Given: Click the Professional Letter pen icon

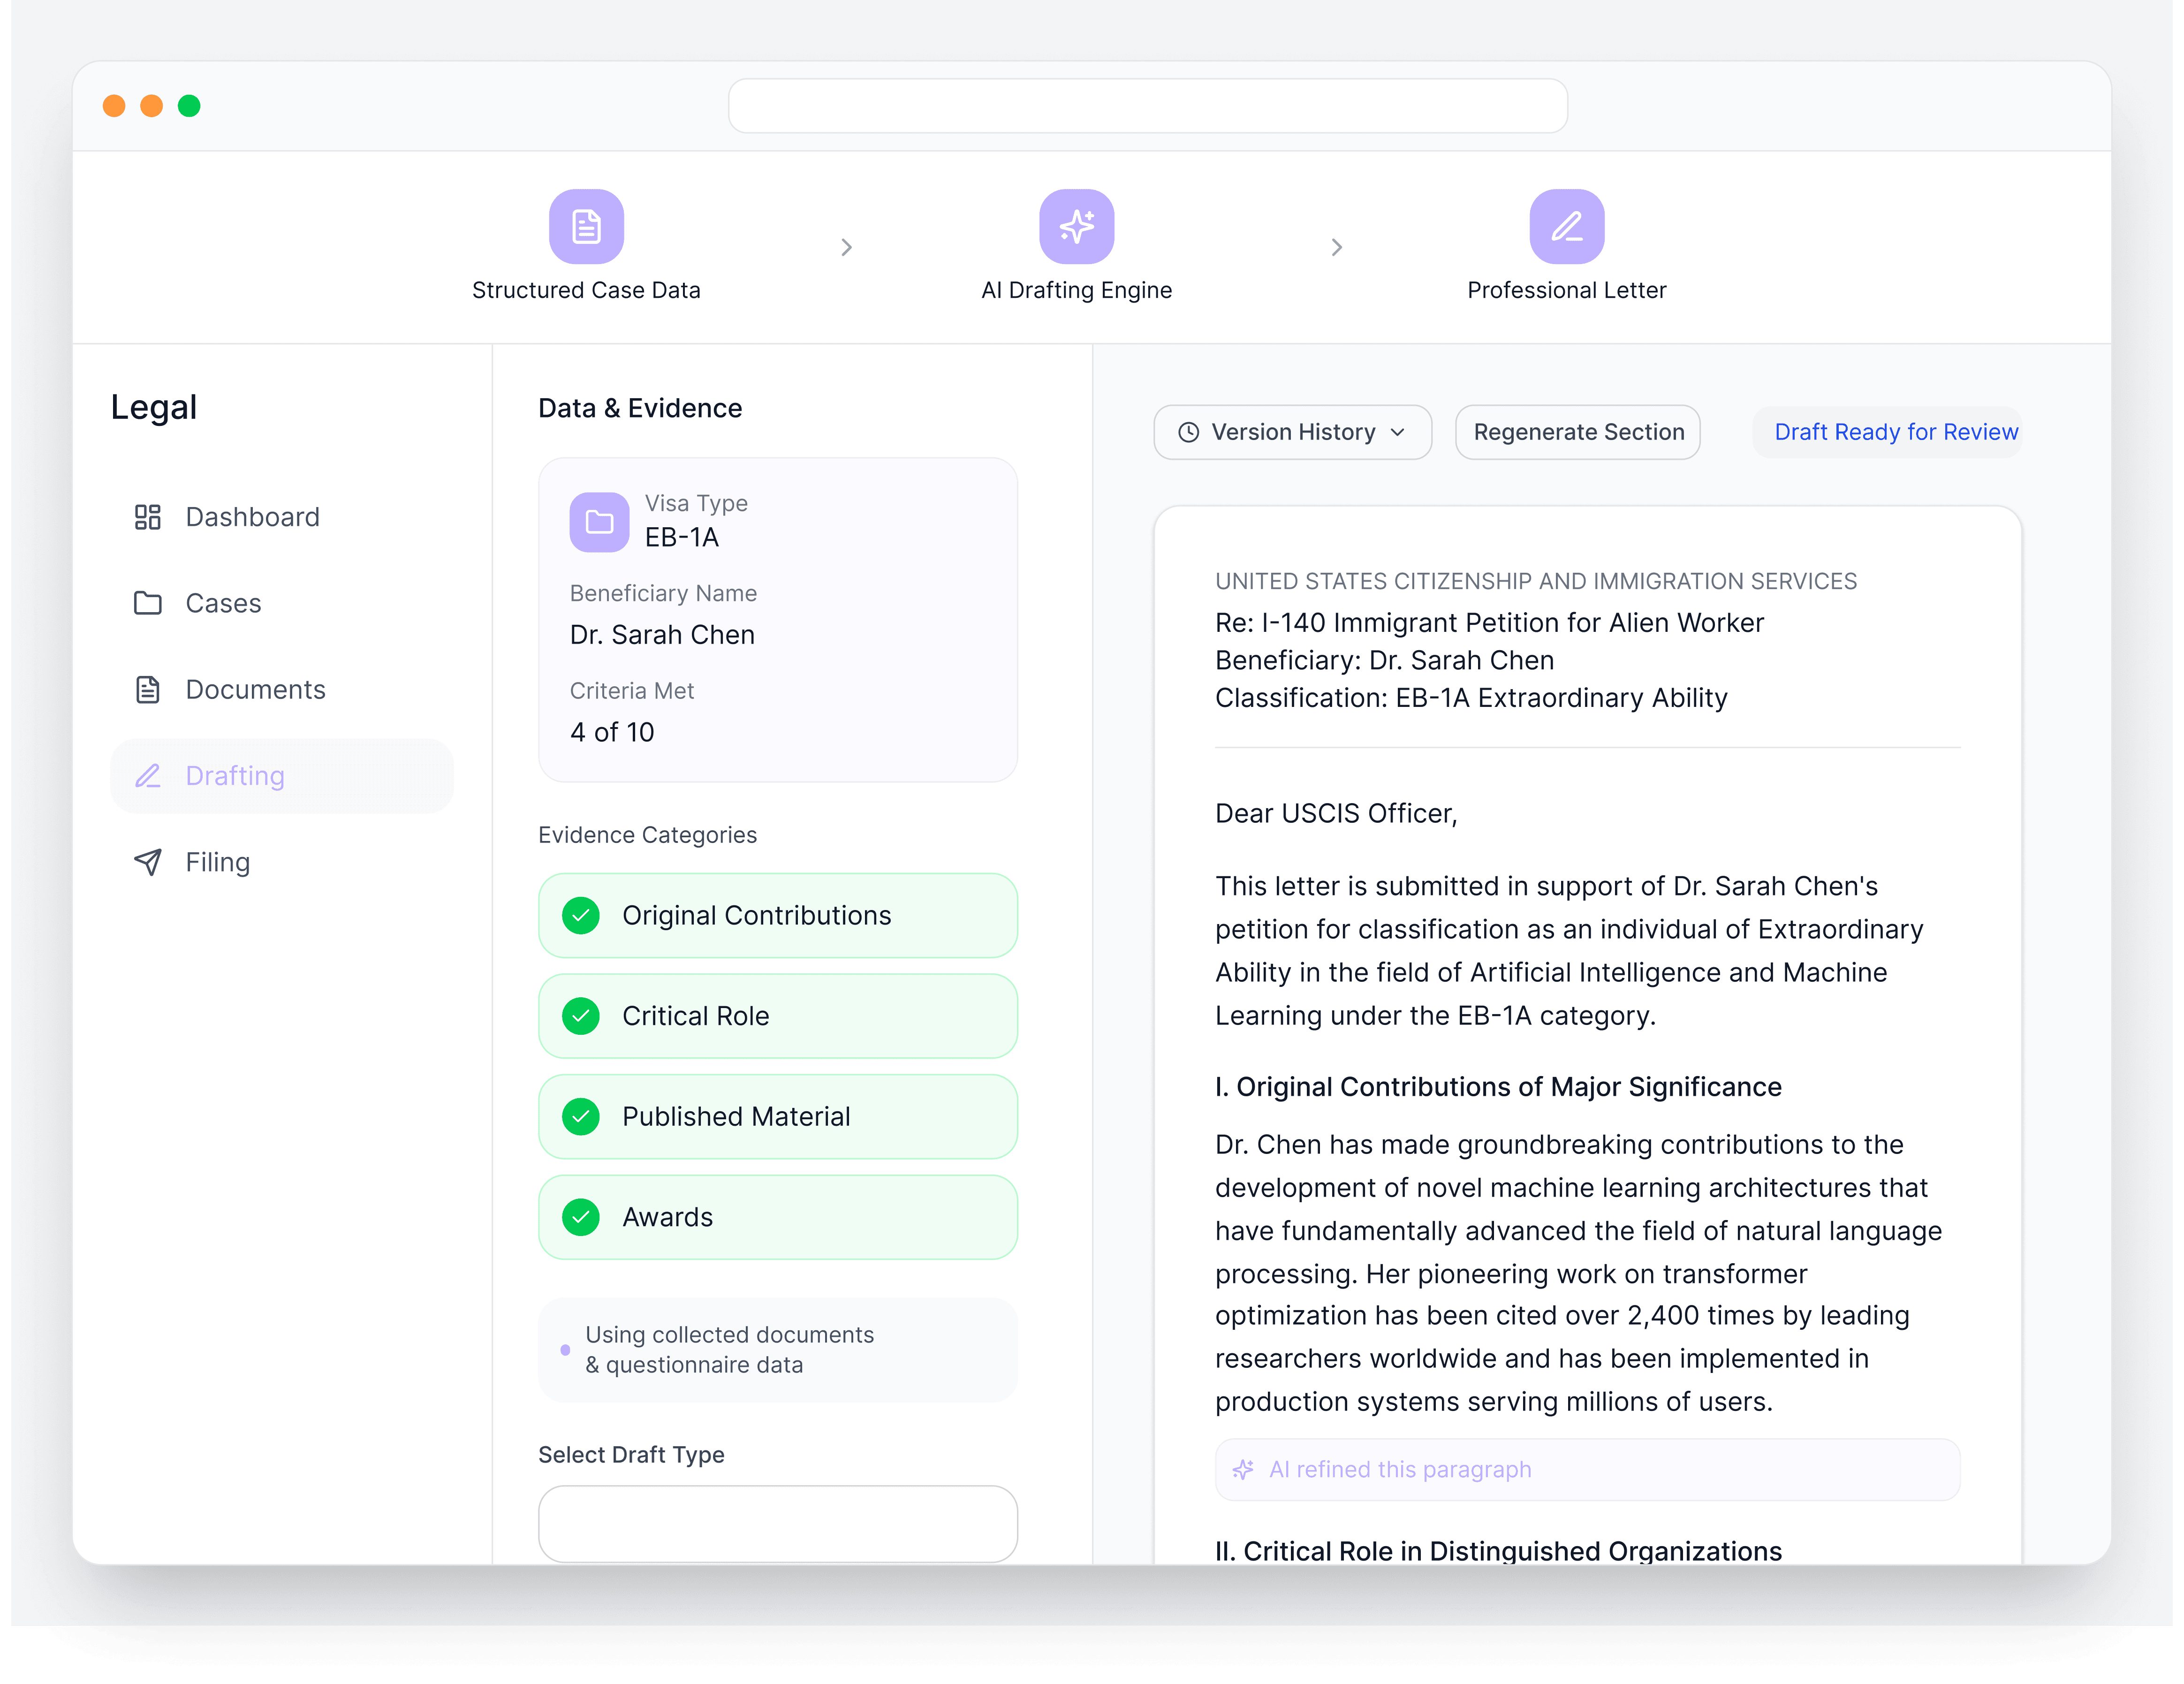Looking at the screenshot, I should coord(1566,227).
